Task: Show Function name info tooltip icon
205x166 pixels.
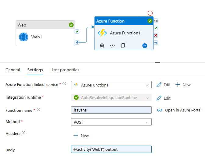Action: click(38, 109)
